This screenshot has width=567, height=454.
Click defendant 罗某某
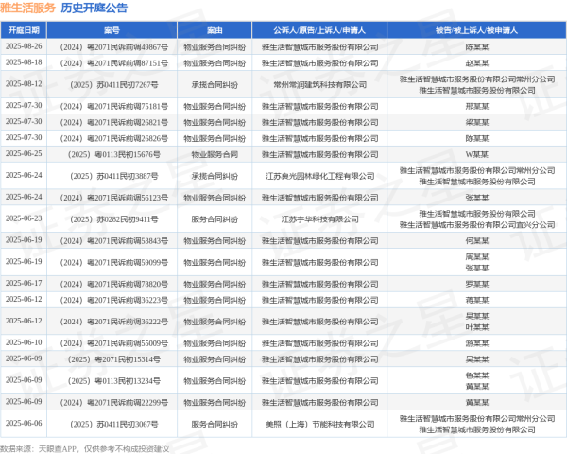[477, 284]
